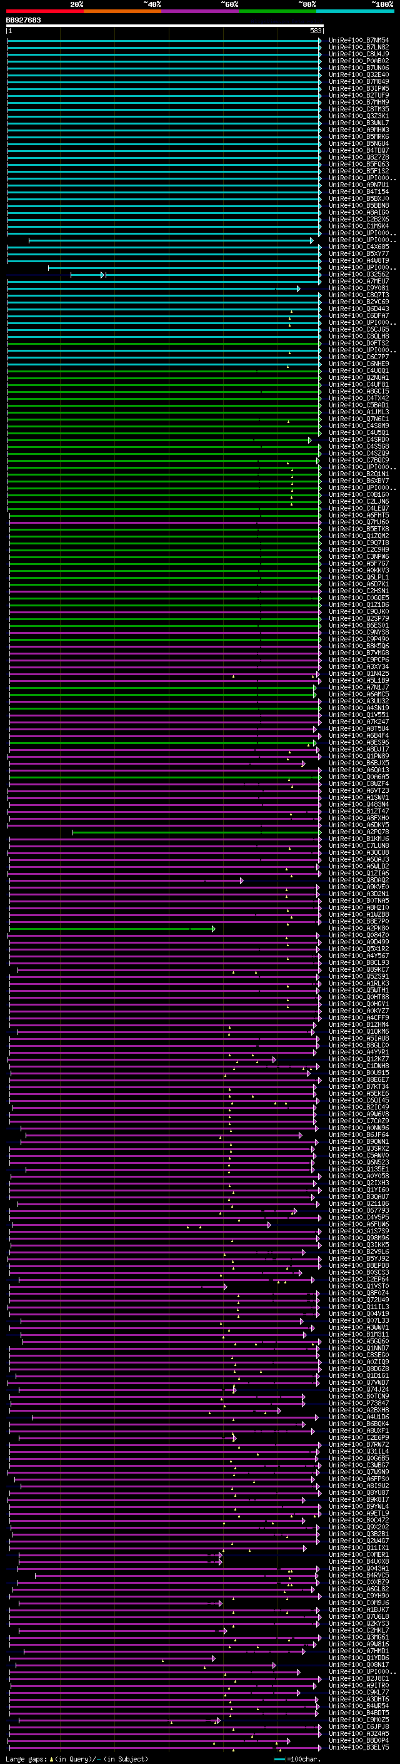The image size is (400, 1764).
Task: Select the UniRef100_C9M0Z5 label
Action: coord(358,1720)
